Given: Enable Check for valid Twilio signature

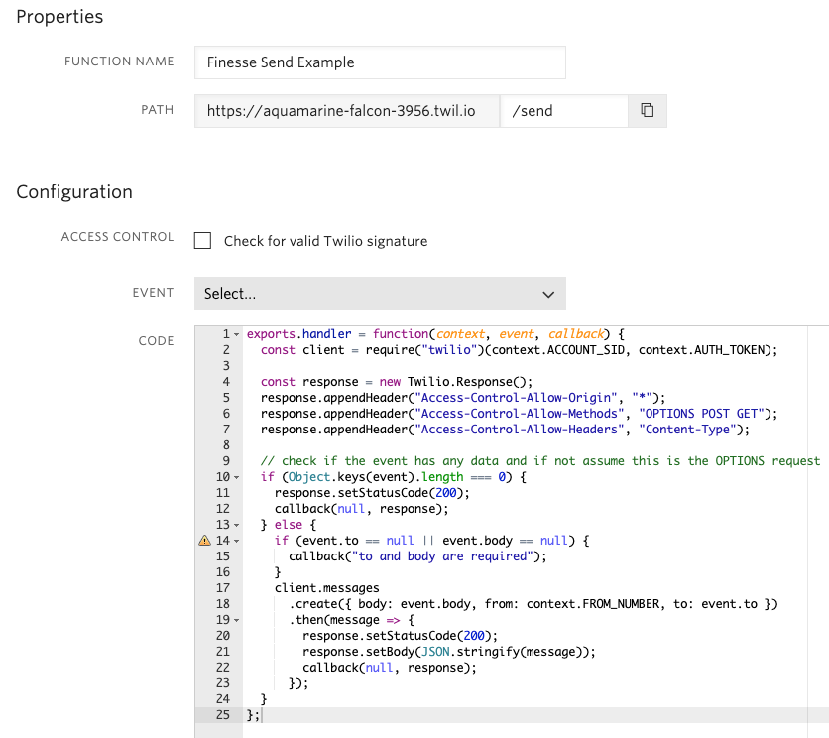Looking at the screenshot, I should (202, 241).
